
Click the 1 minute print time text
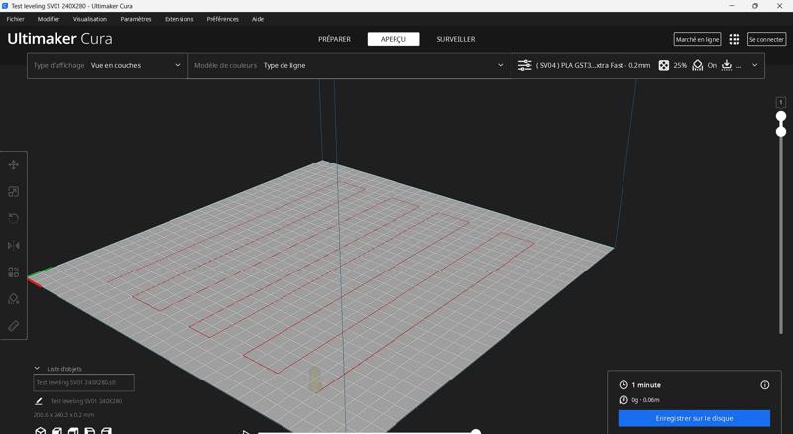[646, 385]
